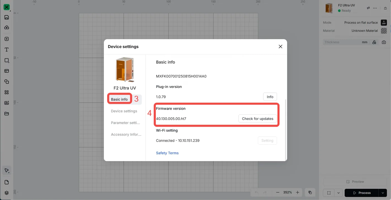Screen dimensions: 391x200
Task: Click the Unknown Material striped swatch
Action: pos(384,31)
